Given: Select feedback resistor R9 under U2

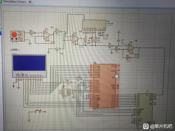Looking at the screenshot, I should (128, 58).
